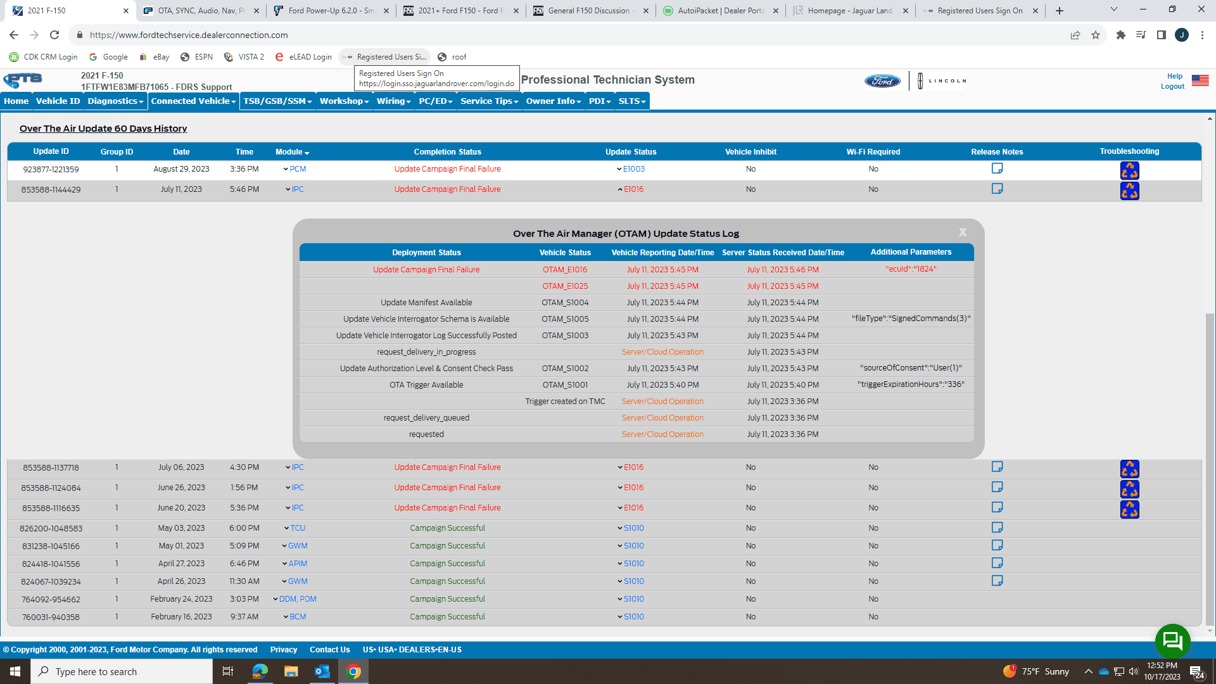1216x684 pixels.
Task: Open the Connected Vehicle menu
Action: point(193,101)
